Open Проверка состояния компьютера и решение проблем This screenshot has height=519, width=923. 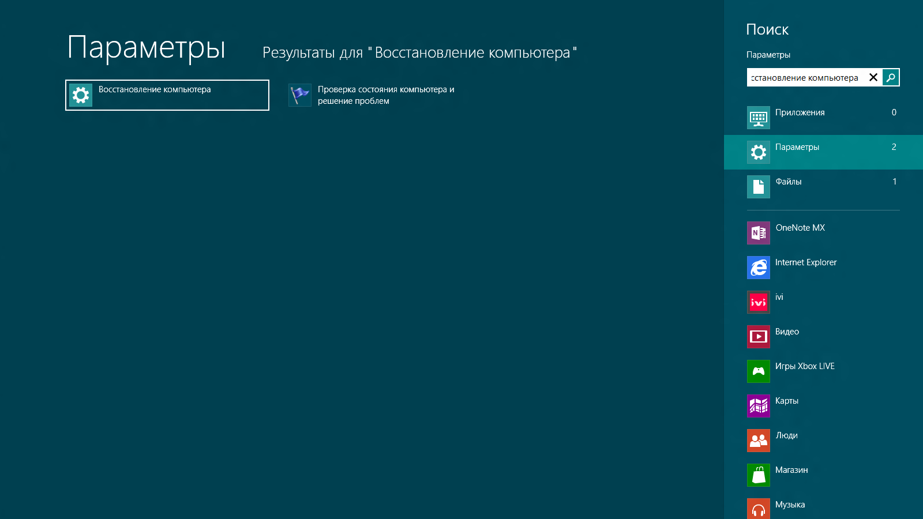(x=386, y=95)
